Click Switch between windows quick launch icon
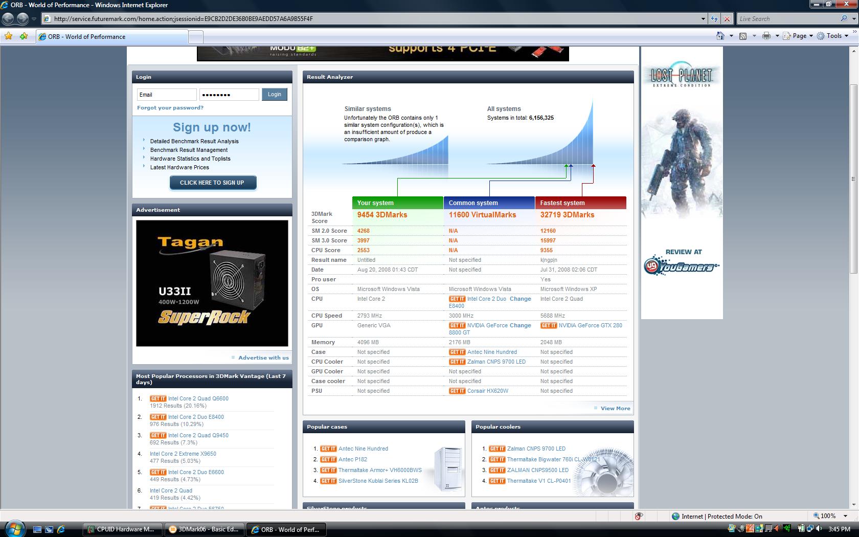This screenshot has width=859, height=537. click(x=49, y=529)
